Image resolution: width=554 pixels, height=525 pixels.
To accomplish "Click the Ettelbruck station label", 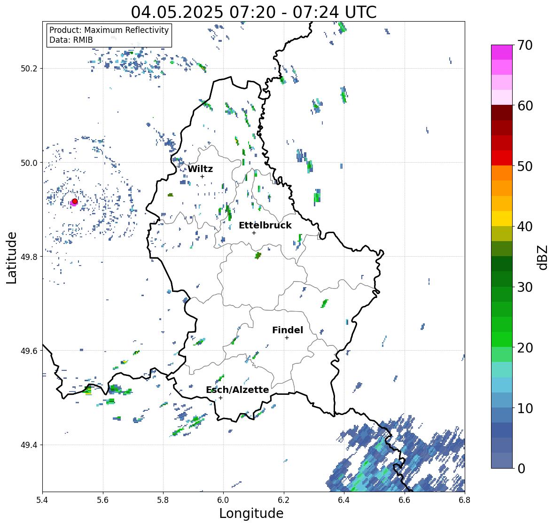I will pyautogui.click(x=265, y=226).
